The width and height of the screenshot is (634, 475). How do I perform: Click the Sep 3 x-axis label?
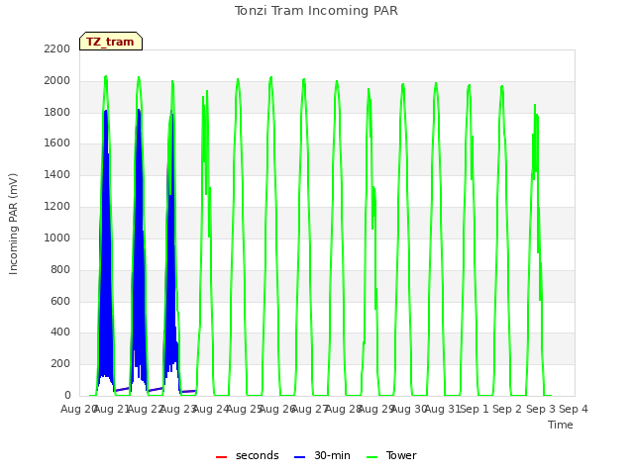click(541, 409)
